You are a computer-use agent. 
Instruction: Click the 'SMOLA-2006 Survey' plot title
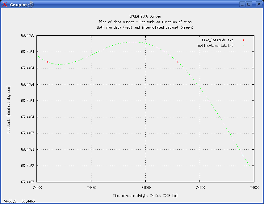145,16
